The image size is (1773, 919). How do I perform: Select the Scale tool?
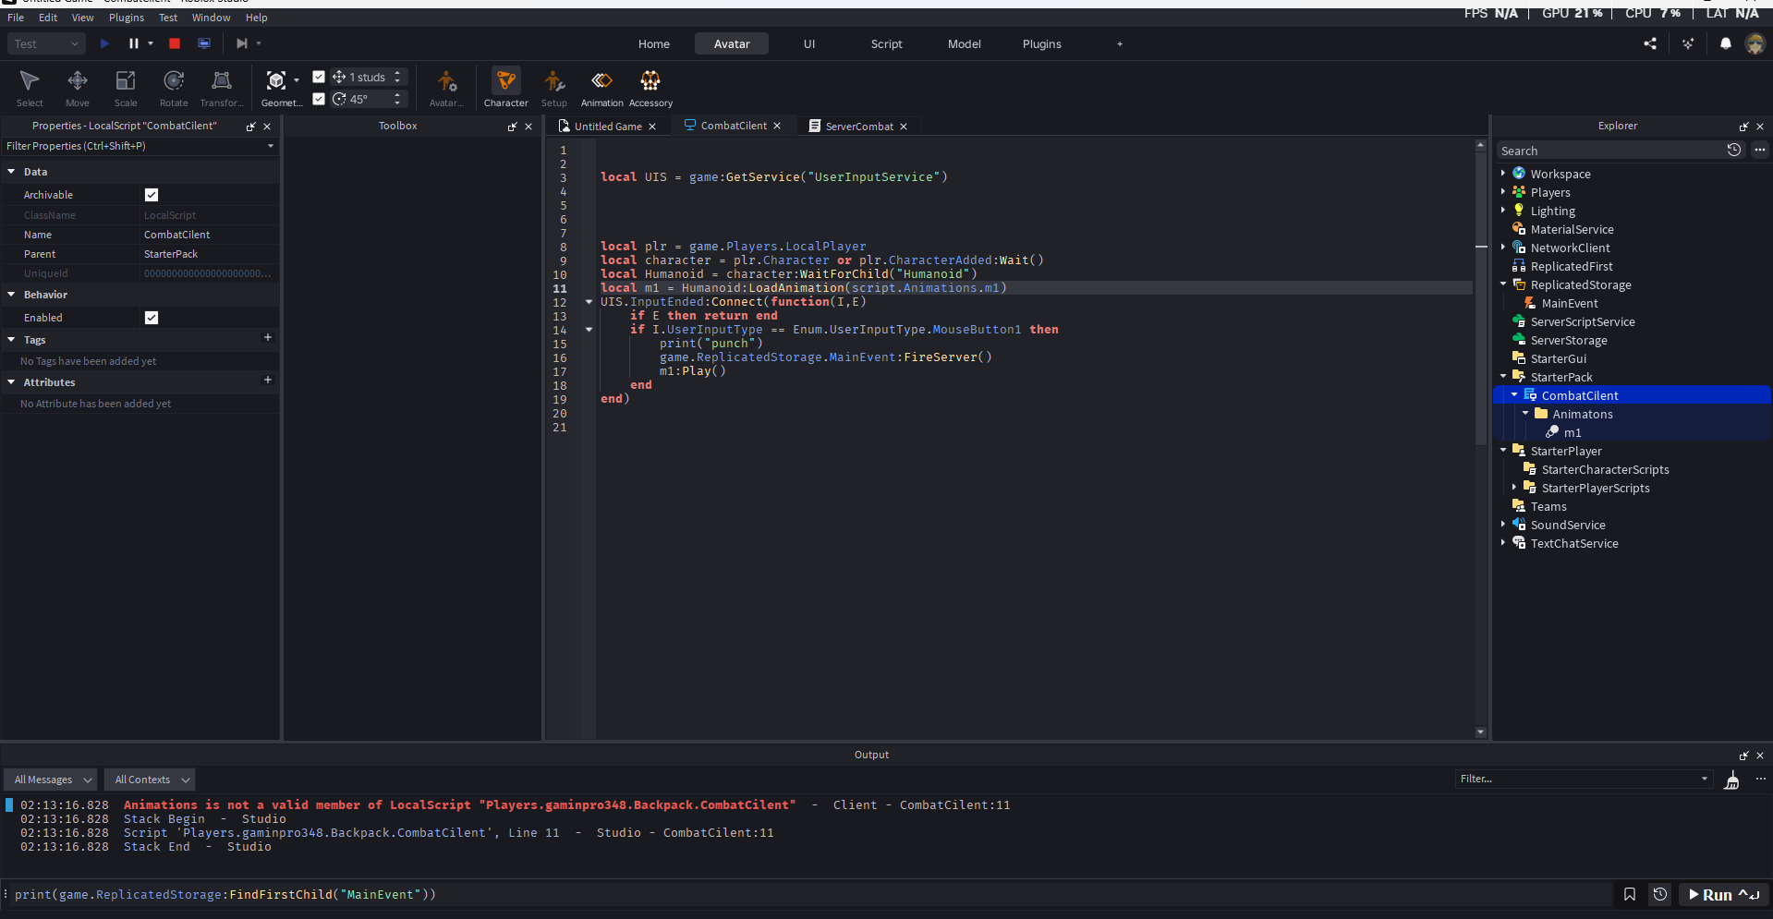[x=126, y=88]
